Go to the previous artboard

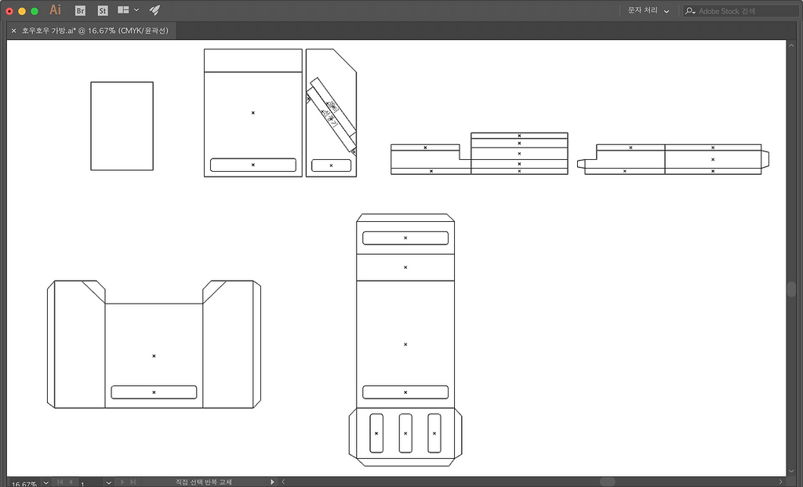tap(71, 482)
